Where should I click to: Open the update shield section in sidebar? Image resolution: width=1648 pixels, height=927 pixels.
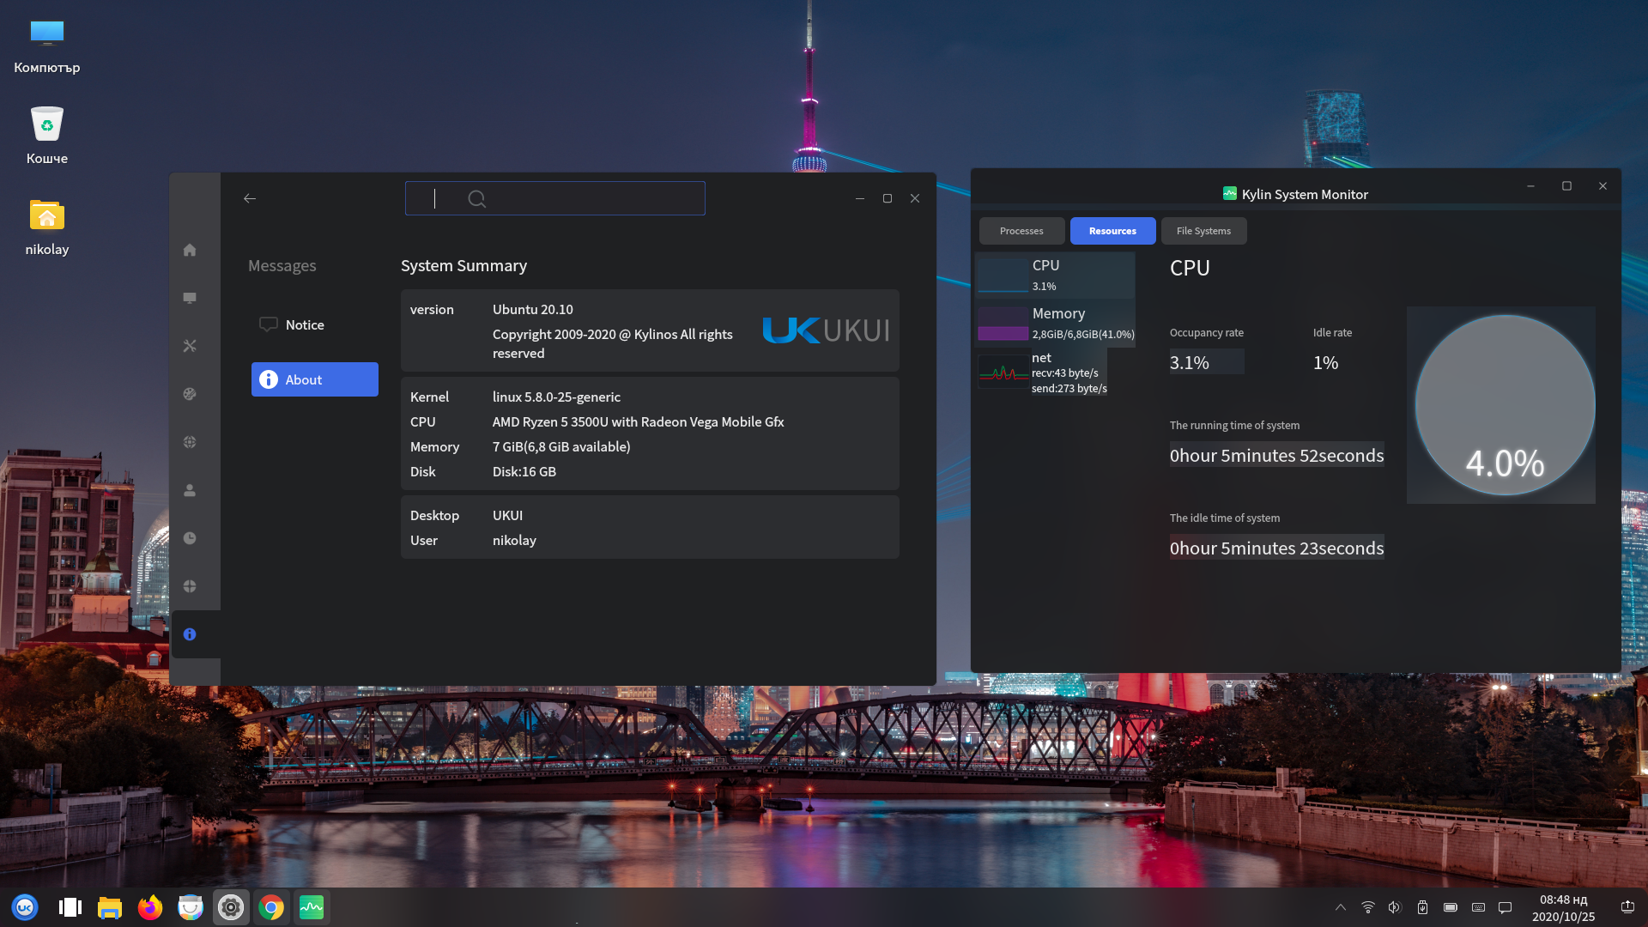coord(190,586)
